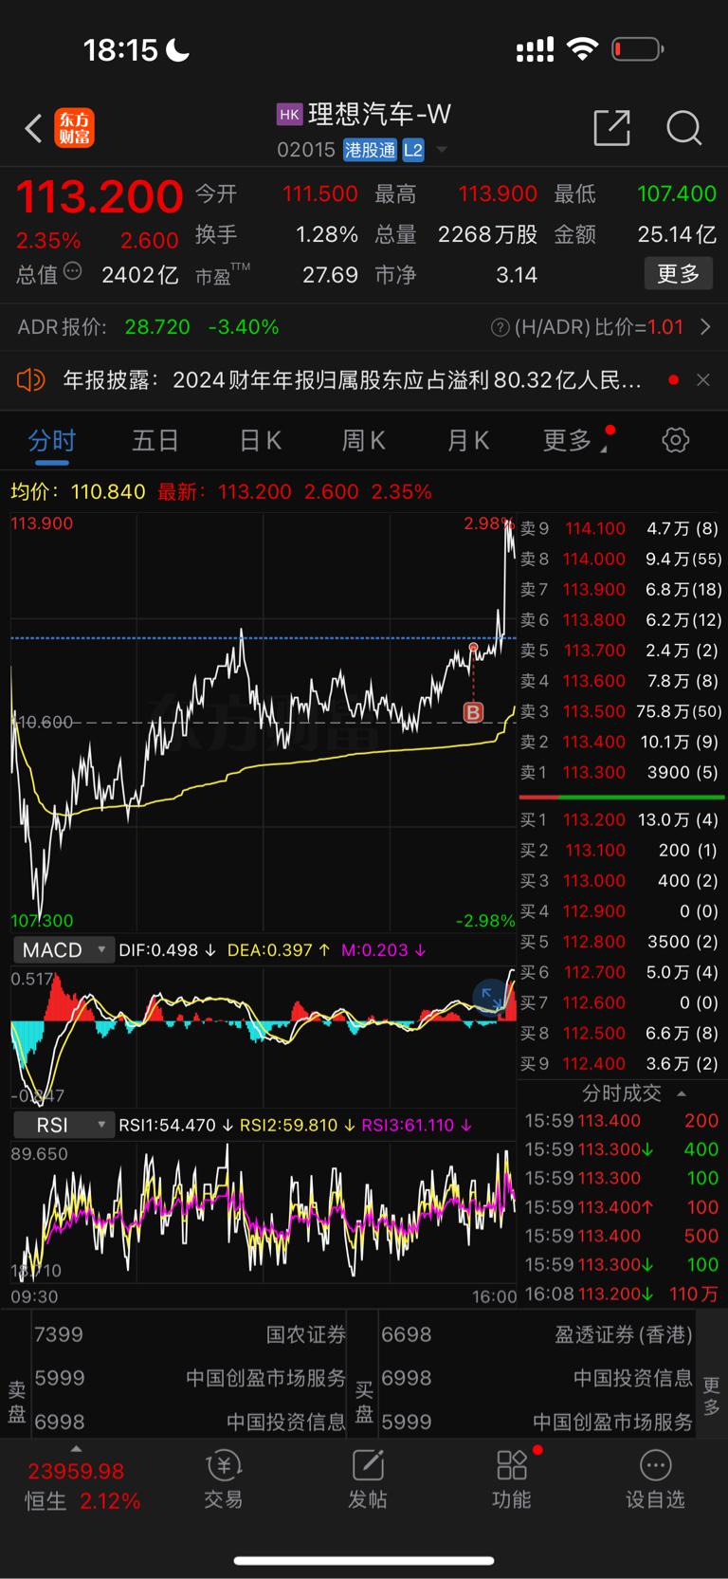The image size is (728, 1579).
Task: Expand the 恒生 index bar arrow
Action: tap(76, 1449)
